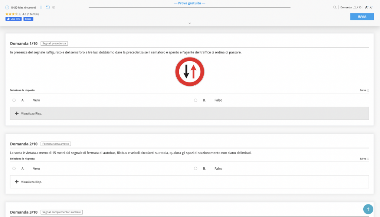Click the reset quiz arrow icon
This screenshot has height=217, width=380.
click(48, 7)
